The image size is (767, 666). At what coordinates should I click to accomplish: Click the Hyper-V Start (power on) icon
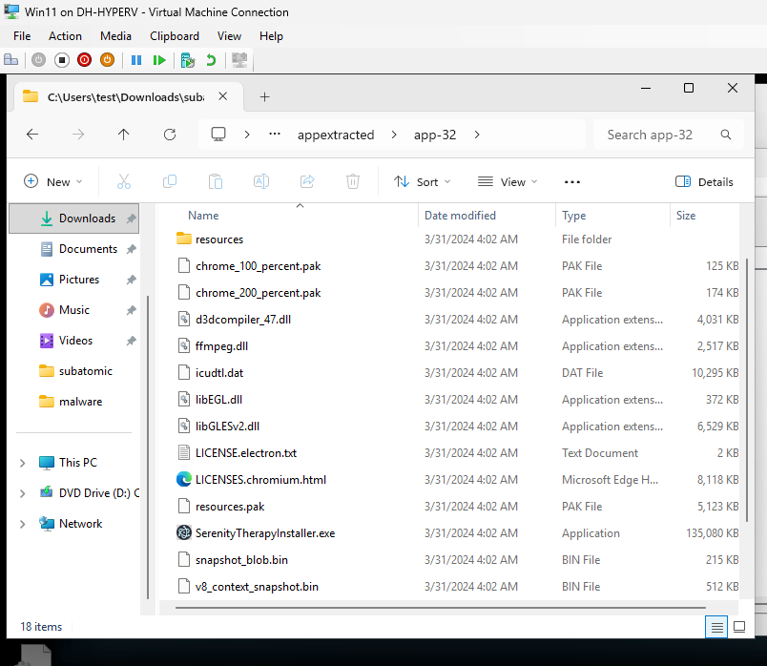coord(39,60)
